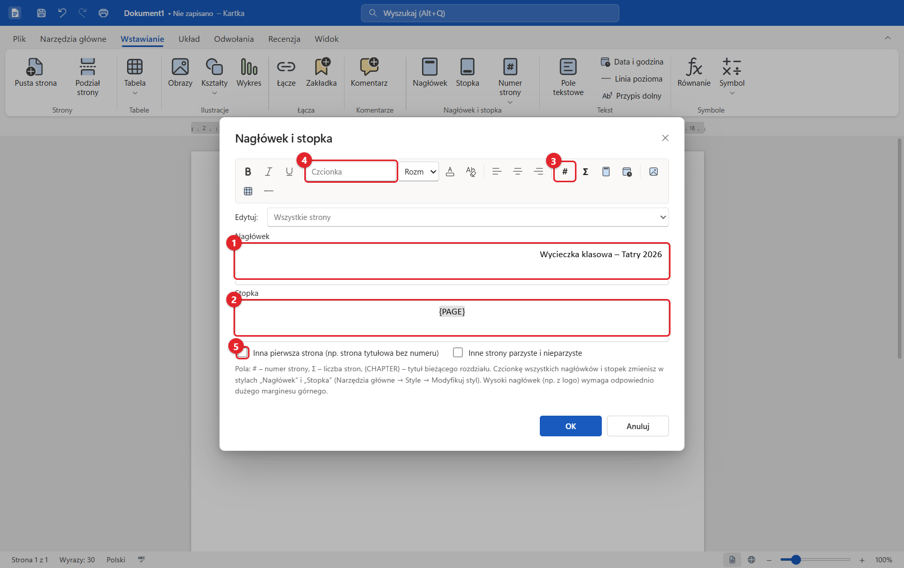Go to the Układ tab

click(189, 39)
